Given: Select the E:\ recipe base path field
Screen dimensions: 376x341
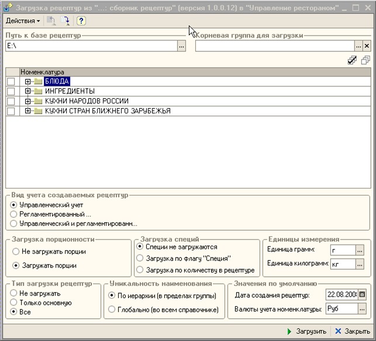Looking at the screenshot, I should [91, 46].
